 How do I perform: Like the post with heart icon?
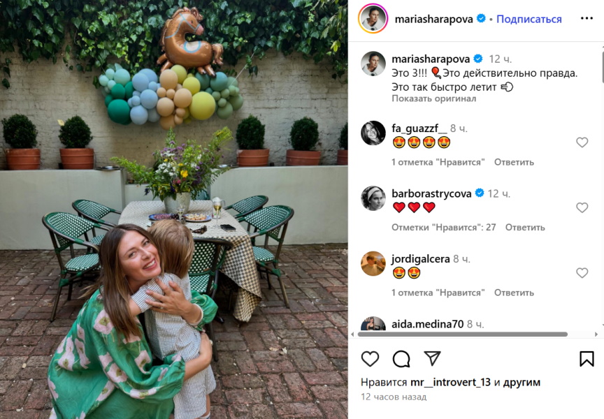point(370,359)
